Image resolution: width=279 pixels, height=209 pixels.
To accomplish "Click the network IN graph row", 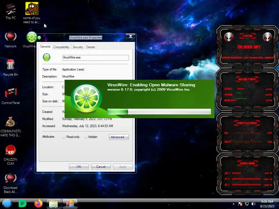I will (248, 133).
